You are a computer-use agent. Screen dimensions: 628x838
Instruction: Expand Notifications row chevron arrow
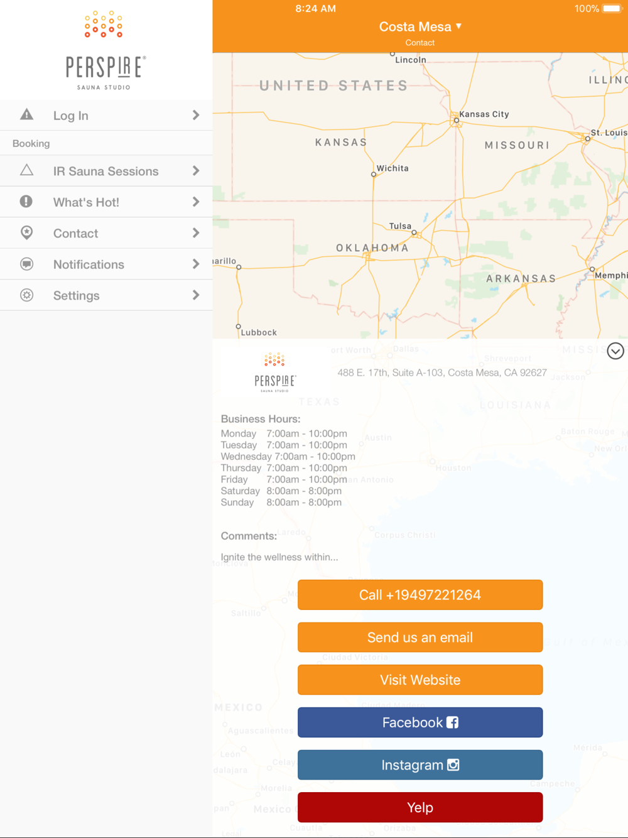pos(196,264)
